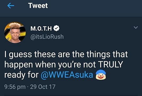Click the M.O.T.H display name
142x96 pixels.
41,28
